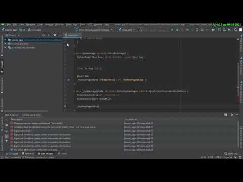Click the Description column header

coord(17,119)
